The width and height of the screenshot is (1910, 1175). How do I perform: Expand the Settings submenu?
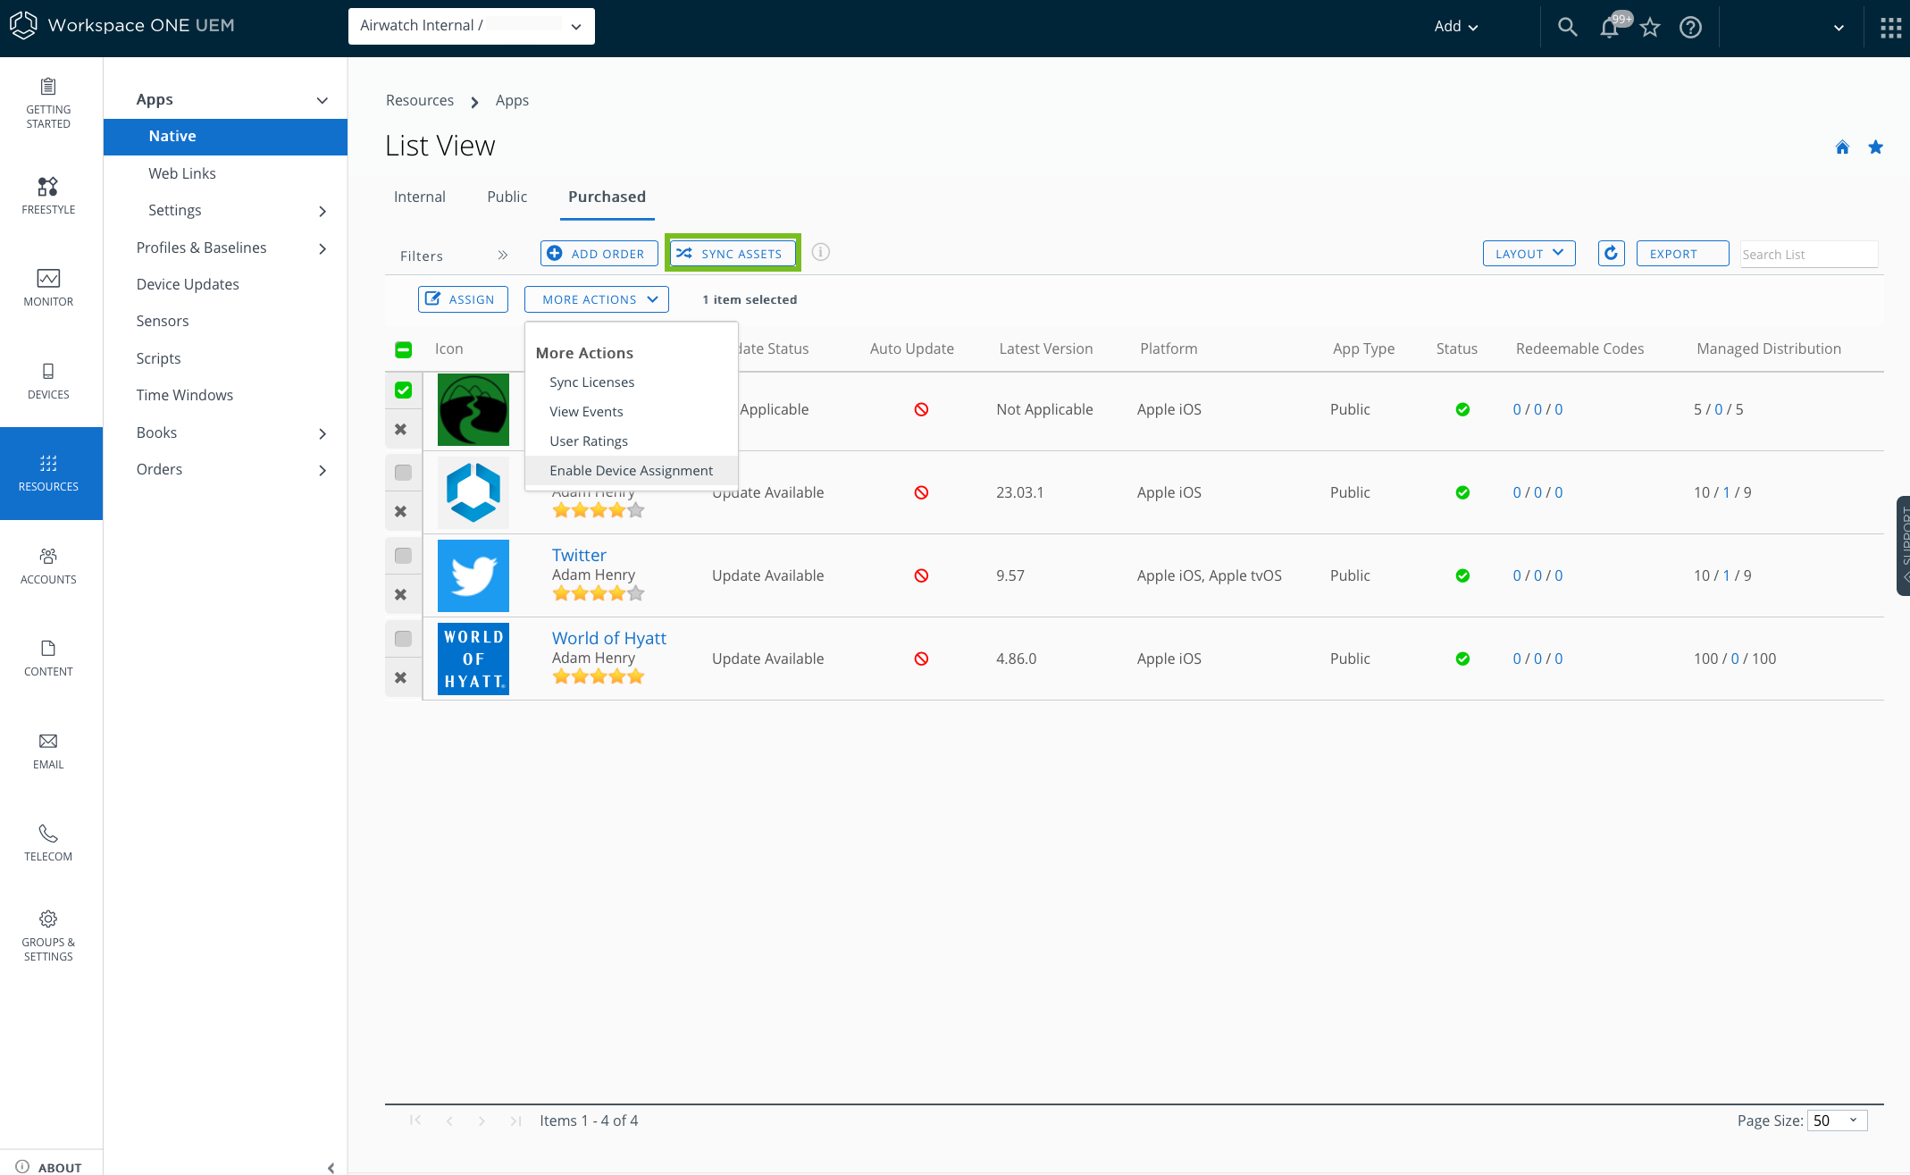[323, 211]
